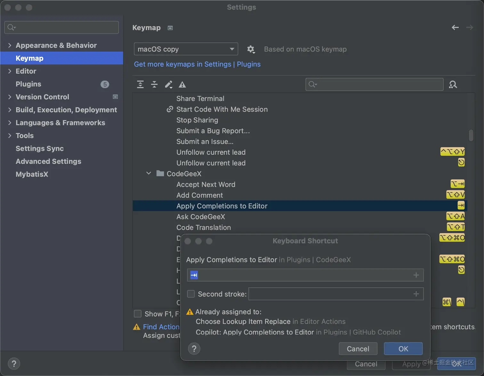The image size is (484, 376).
Task: Expand Appearance & Behavior settings section
Action: click(x=10, y=45)
